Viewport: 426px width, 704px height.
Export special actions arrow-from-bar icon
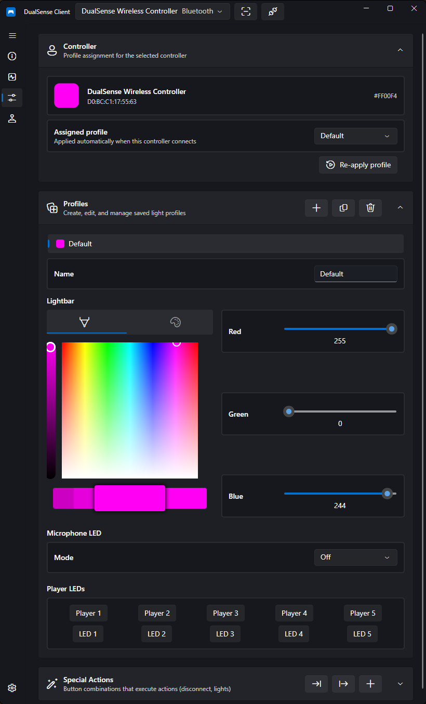tap(343, 684)
